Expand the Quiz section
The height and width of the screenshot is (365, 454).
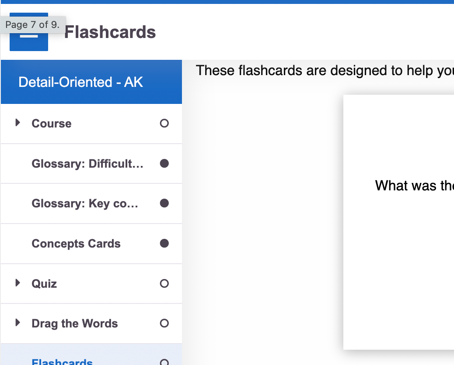pyautogui.click(x=17, y=283)
